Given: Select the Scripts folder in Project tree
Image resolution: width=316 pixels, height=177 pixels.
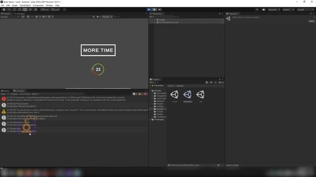Looking at the screenshot, I should (160, 112).
